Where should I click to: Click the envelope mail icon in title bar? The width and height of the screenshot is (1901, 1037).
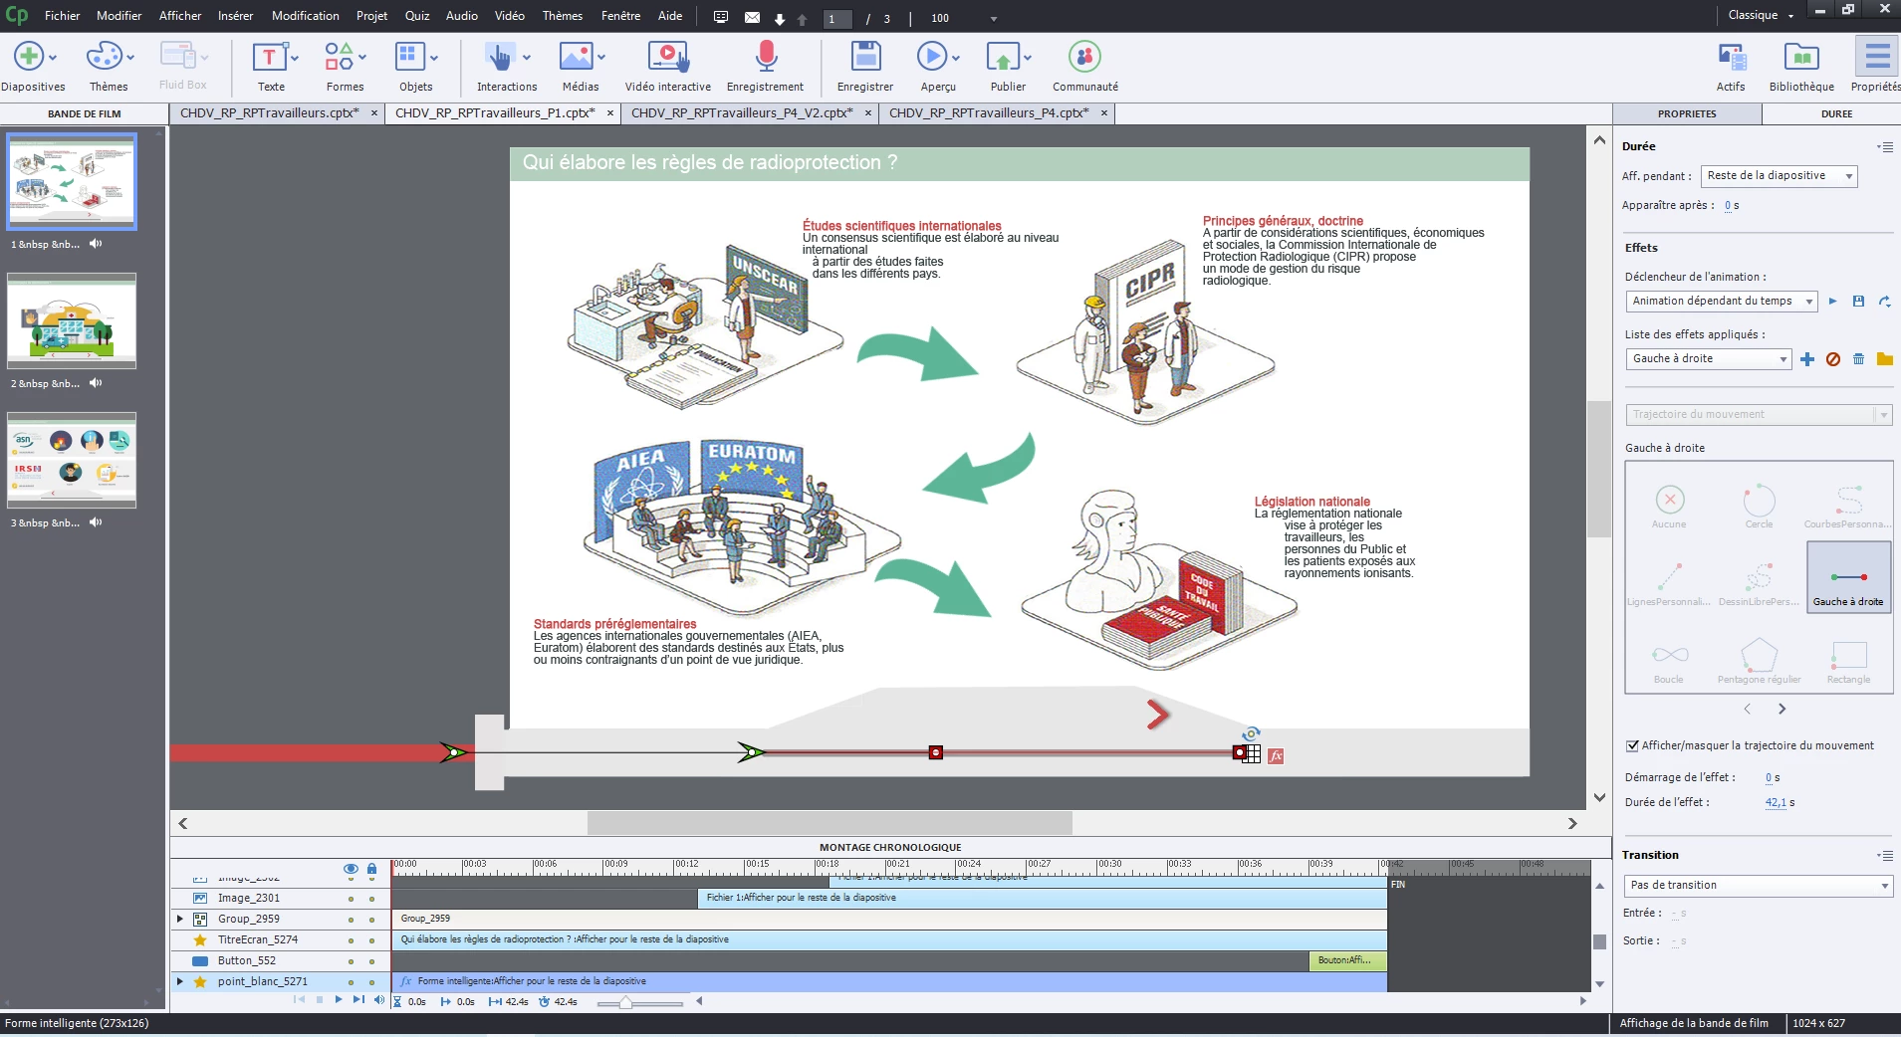752,17
